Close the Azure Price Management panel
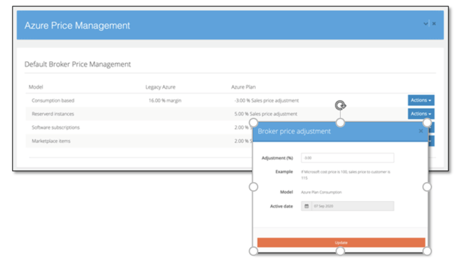Image resolution: width=461 pixels, height=264 pixels. click(434, 23)
